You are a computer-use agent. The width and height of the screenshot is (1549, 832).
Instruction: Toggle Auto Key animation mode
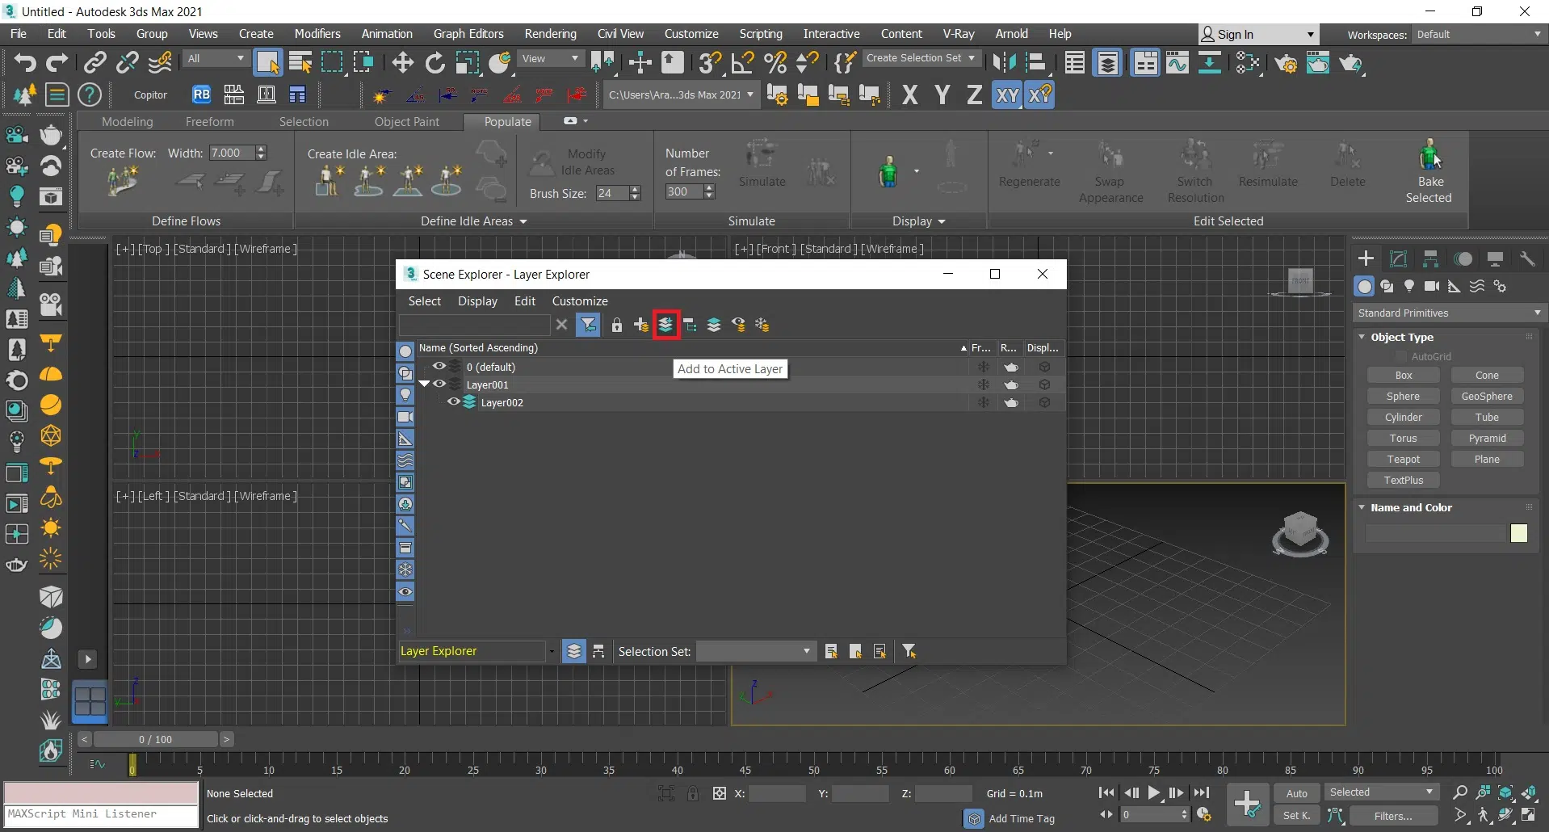click(x=1296, y=793)
